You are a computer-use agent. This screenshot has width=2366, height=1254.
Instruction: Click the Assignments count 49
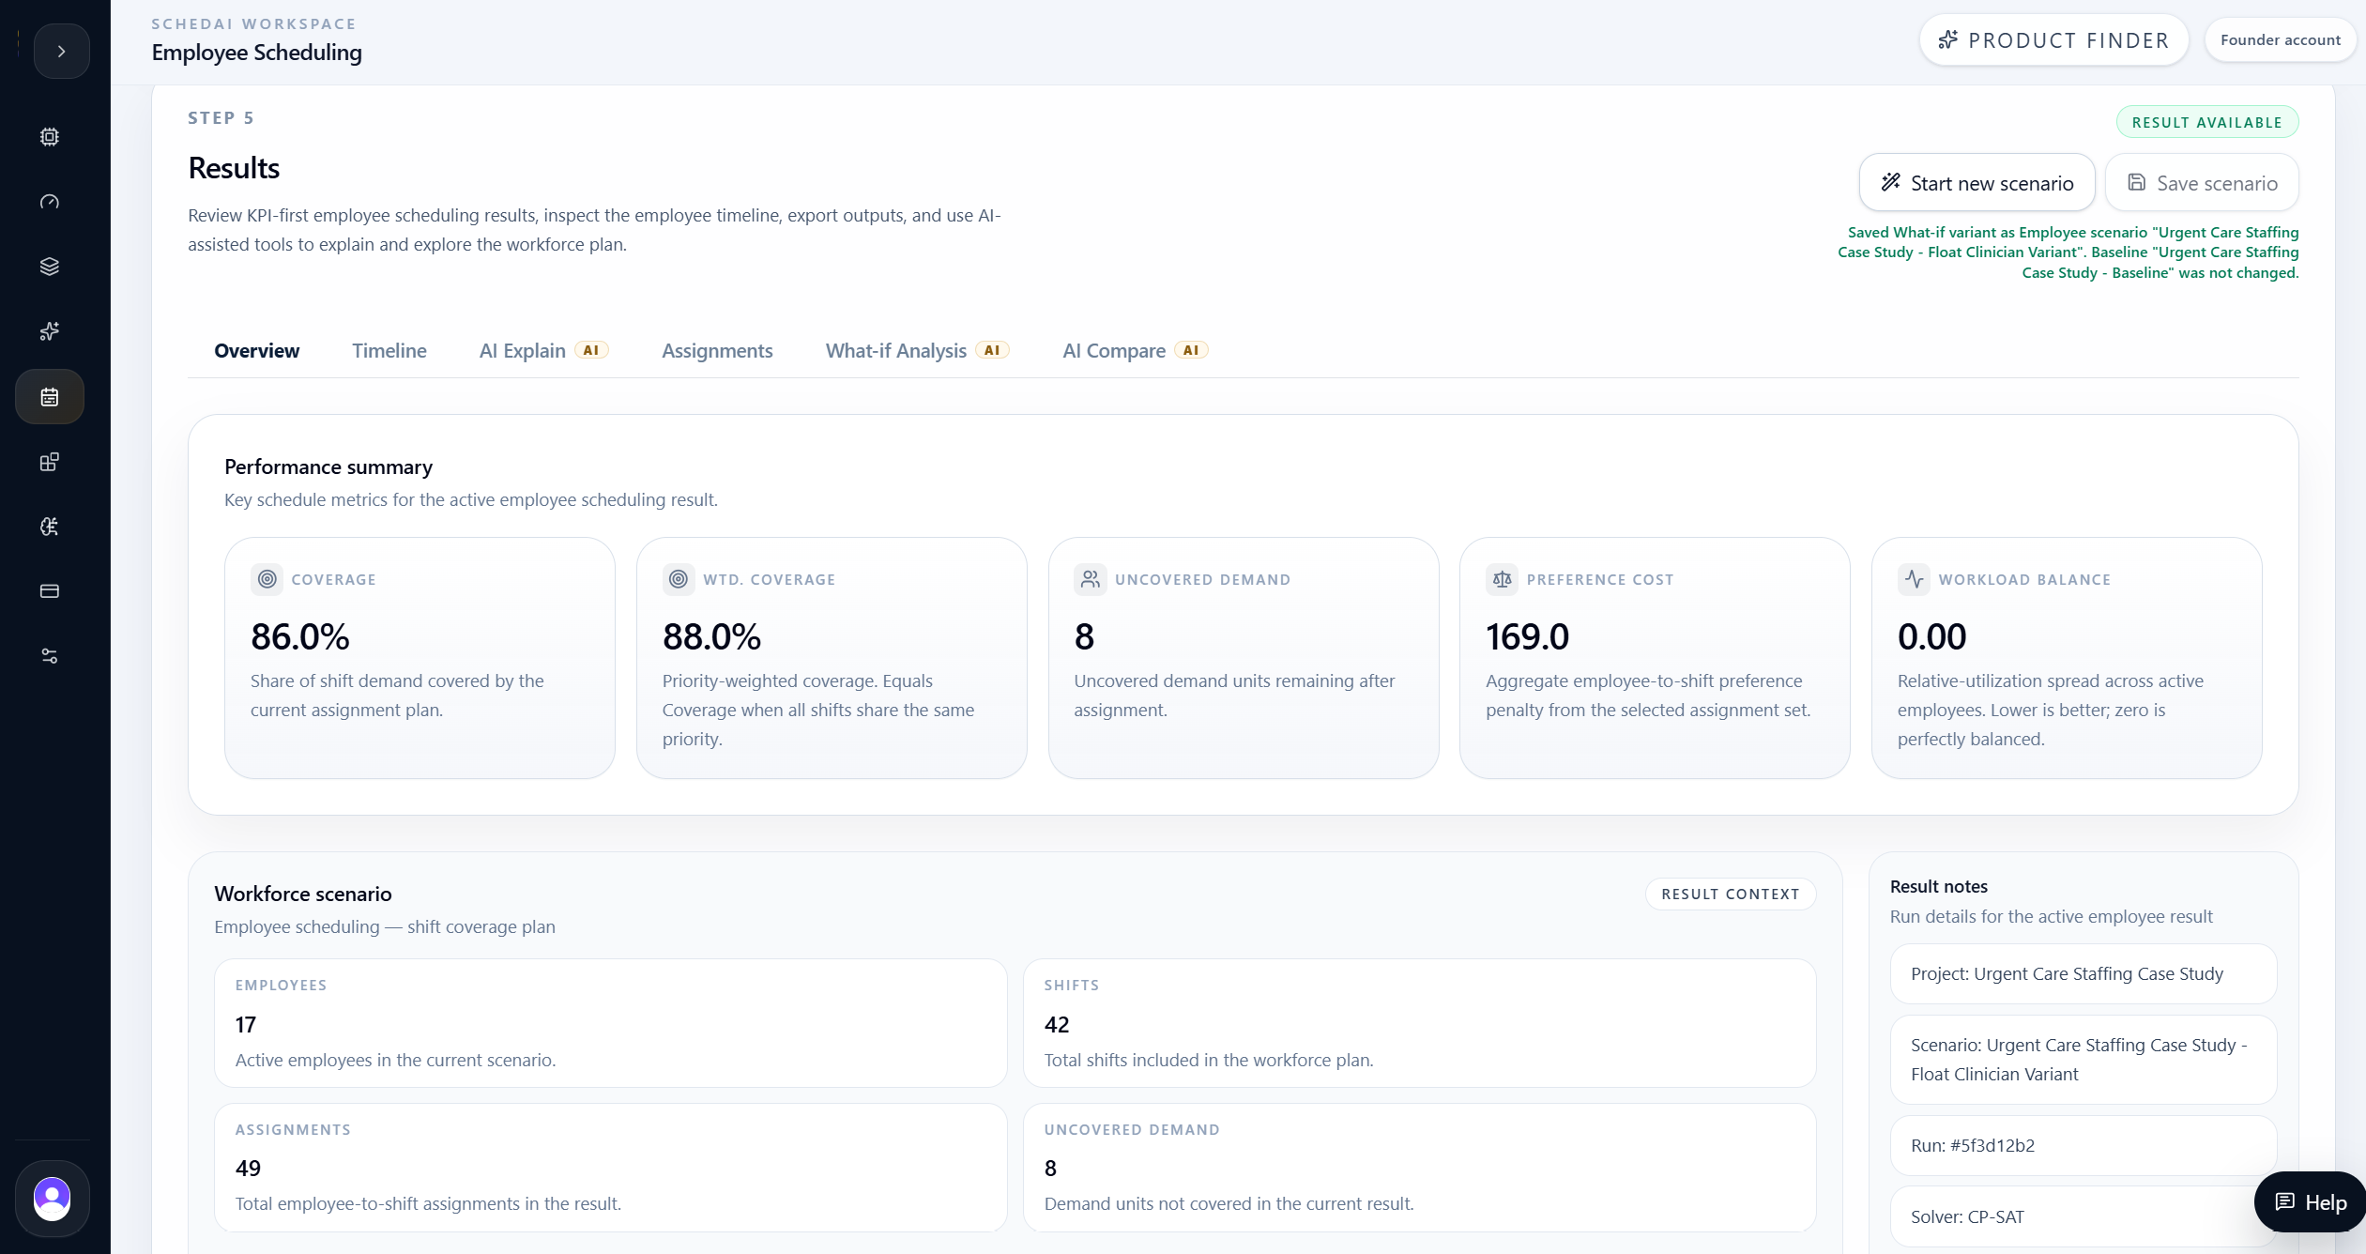(x=248, y=1169)
